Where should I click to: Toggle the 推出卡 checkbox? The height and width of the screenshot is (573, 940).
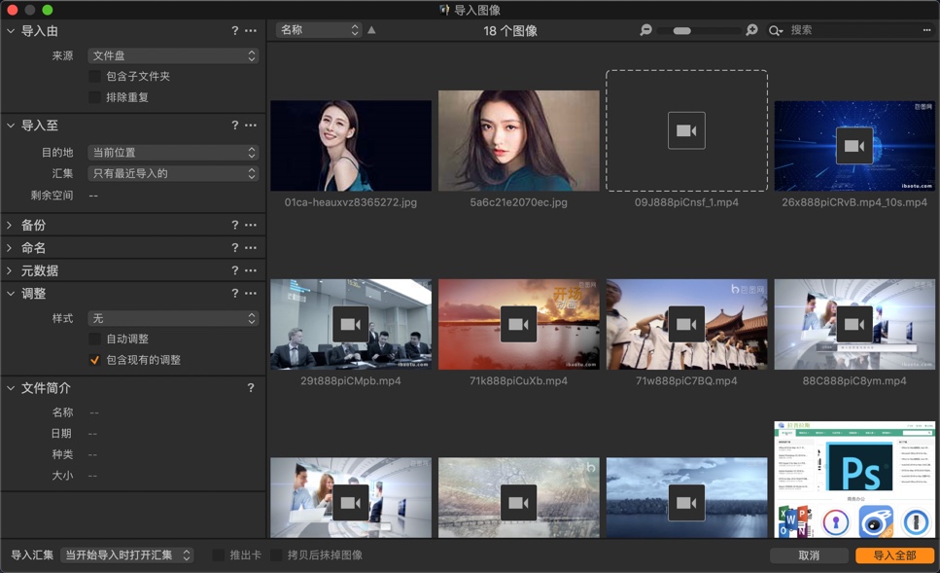pyautogui.click(x=219, y=555)
